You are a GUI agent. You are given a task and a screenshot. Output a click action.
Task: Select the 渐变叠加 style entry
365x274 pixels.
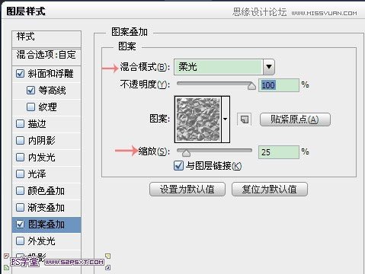pyautogui.click(x=46, y=207)
